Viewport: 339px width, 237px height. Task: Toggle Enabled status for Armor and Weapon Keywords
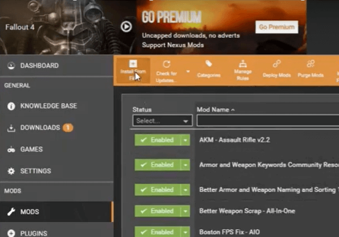click(x=158, y=165)
